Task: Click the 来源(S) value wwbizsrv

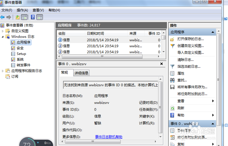Action: [x=102, y=103]
